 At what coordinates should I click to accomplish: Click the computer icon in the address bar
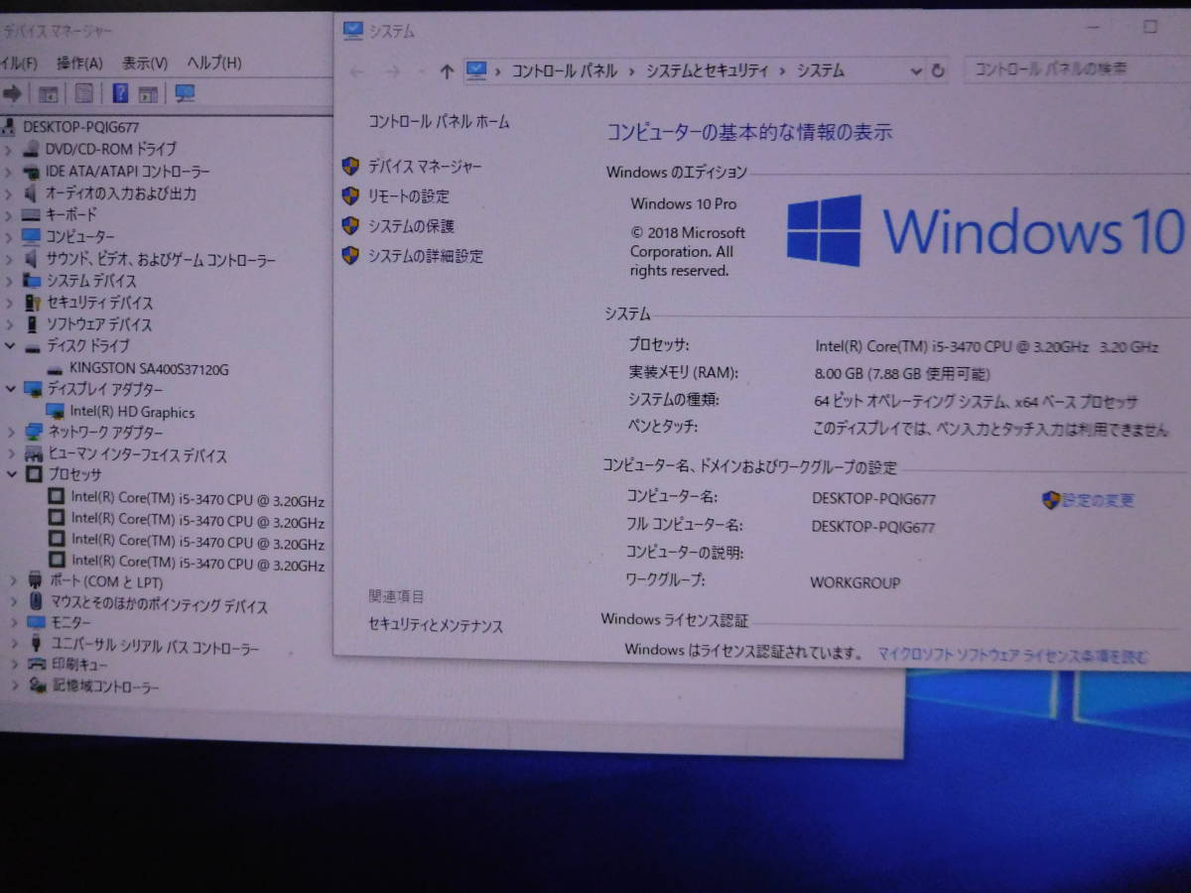(477, 69)
